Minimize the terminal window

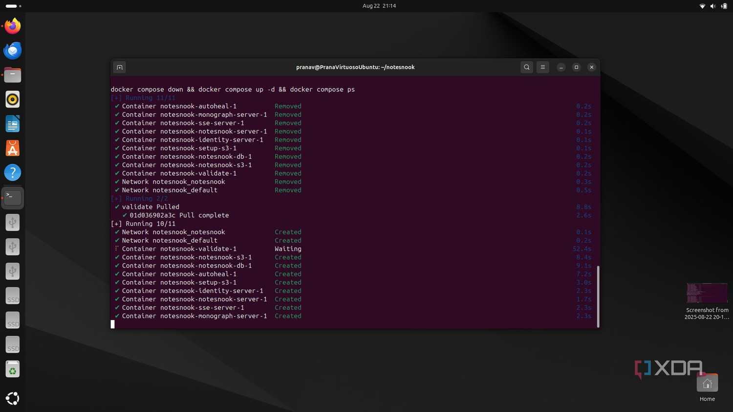561,67
